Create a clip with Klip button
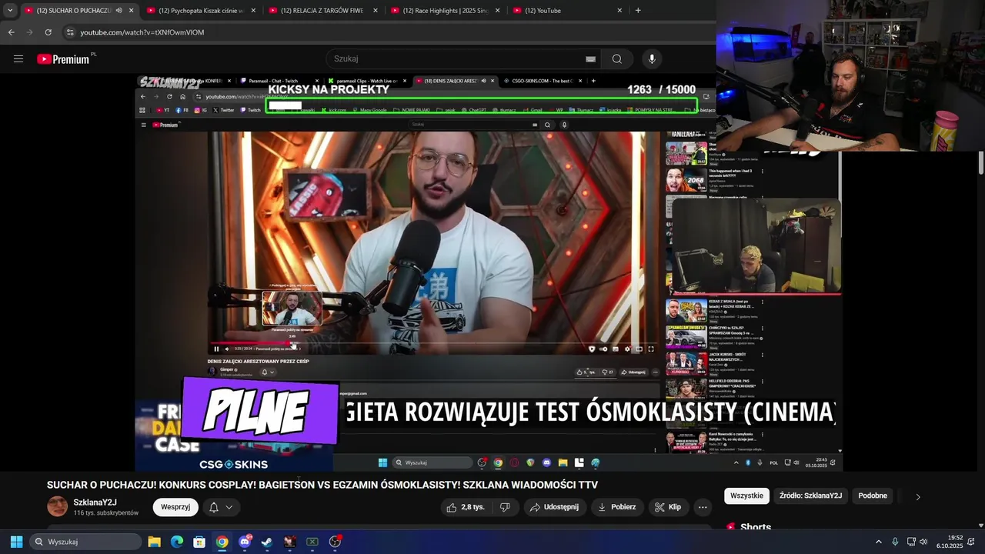This screenshot has width=985, height=554. pyautogui.click(x=668, y=507)
